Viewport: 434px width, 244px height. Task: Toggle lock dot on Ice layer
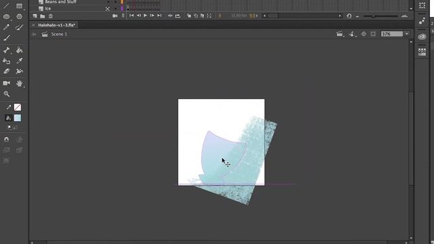click(x=115, y=9)
